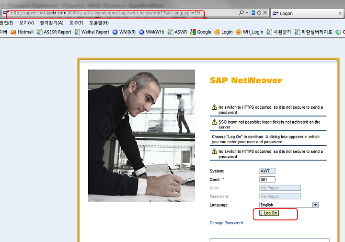Expand the Language dropdown arrow

(315, 205)
